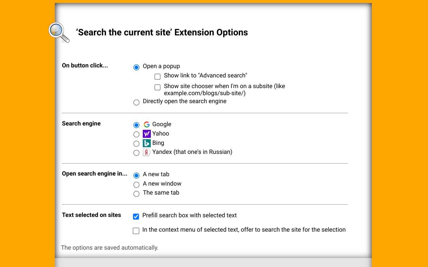The image size is (428, 267).
Task: Select Yahoo as the search engine
Action: pos(136,134)
